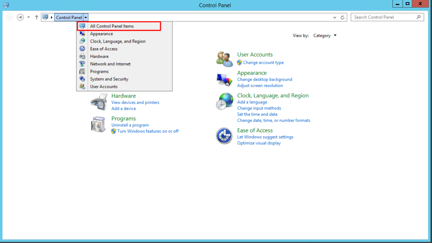Choose Network and Internet menu entry
This screenshot has width=432, height=243.
(124, 64)
